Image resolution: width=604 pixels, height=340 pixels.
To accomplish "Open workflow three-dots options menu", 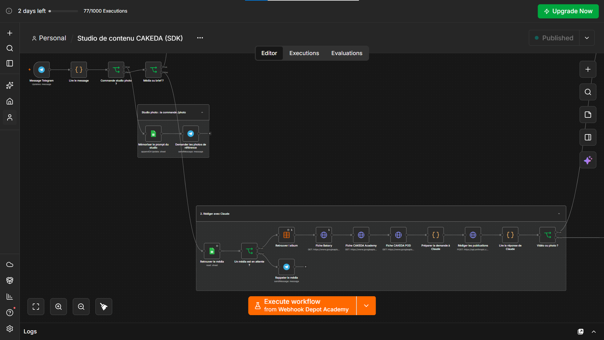I will (200, 38).
